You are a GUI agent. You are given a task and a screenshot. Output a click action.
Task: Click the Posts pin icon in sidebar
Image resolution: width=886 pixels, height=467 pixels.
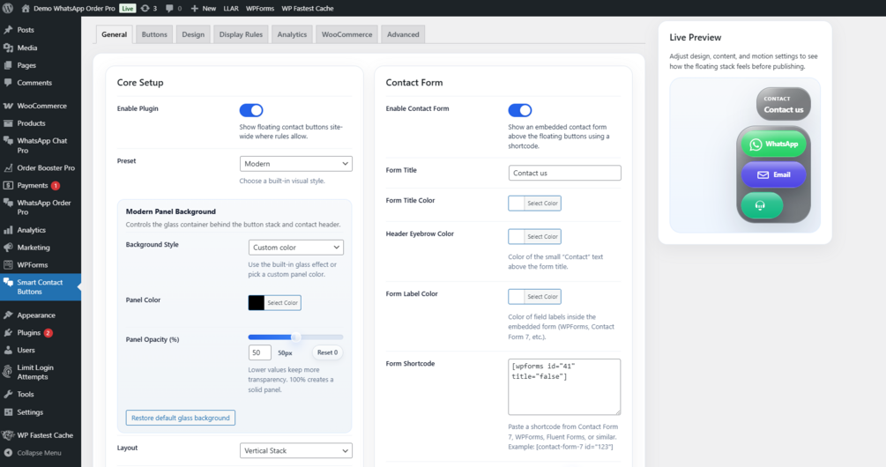[x=8, y=30]
